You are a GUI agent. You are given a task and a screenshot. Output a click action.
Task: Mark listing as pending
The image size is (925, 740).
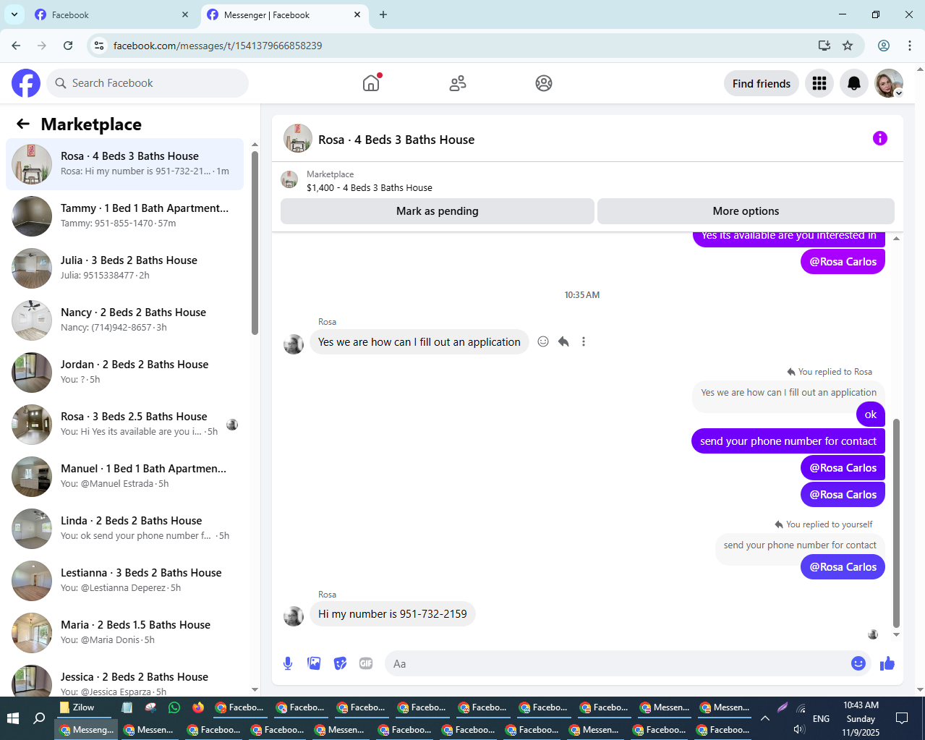438,211
